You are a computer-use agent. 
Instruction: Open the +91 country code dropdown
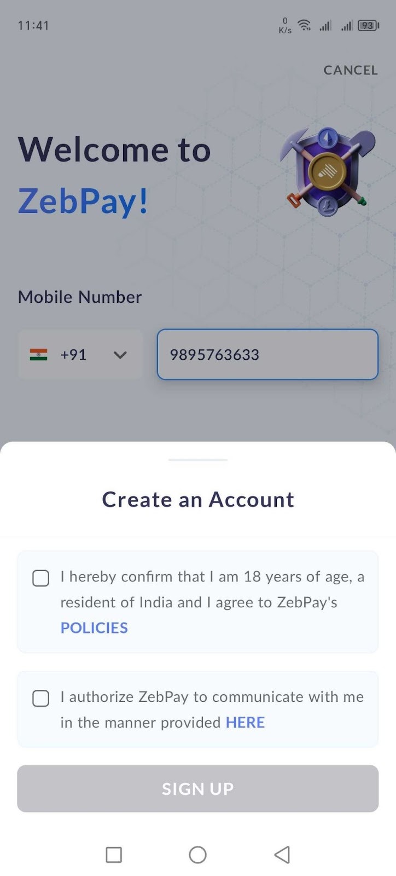80,355
